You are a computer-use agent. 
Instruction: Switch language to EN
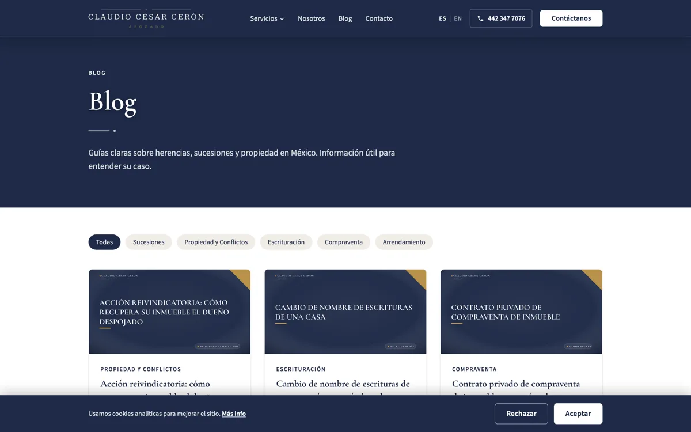(x=458, y=18)
